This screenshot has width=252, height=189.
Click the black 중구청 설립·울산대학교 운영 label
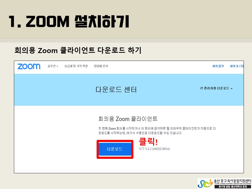tap(233, 186)
